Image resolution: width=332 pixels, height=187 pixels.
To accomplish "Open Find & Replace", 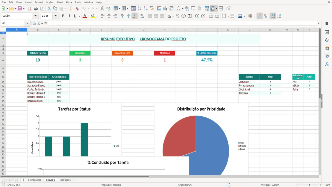I will coord(102,9).
